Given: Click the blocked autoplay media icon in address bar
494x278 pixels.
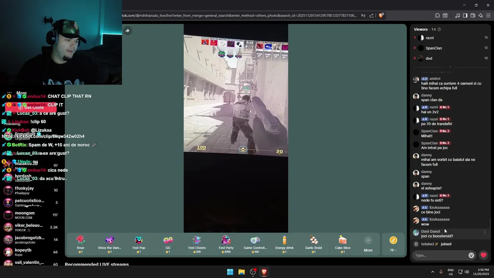Looking at the screenshot, I should pos(363,15).
